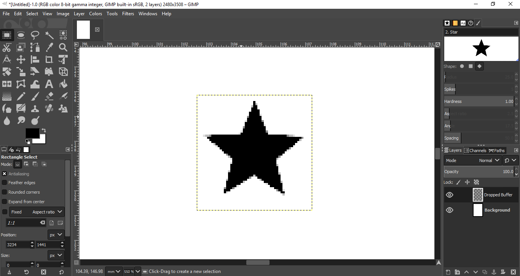520x276 pixels.
Task: Enable Rounded corners option
Action: point(5,192)
